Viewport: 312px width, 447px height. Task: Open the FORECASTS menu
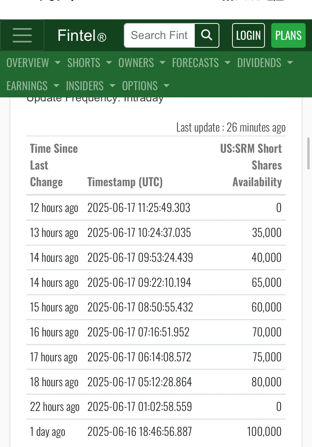[201, 63]
